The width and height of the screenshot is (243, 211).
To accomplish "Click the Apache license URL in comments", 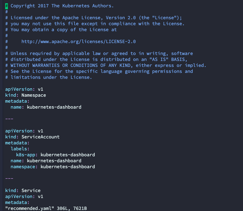I will [x=79, y=42].
